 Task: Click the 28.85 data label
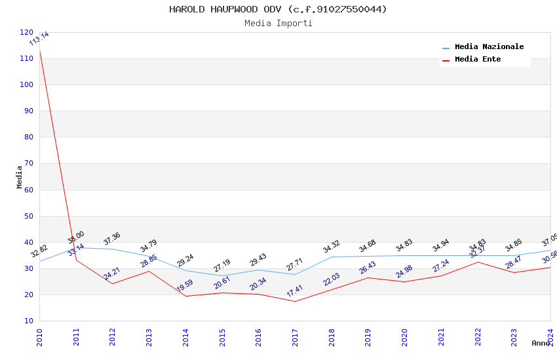coord(149,261)
